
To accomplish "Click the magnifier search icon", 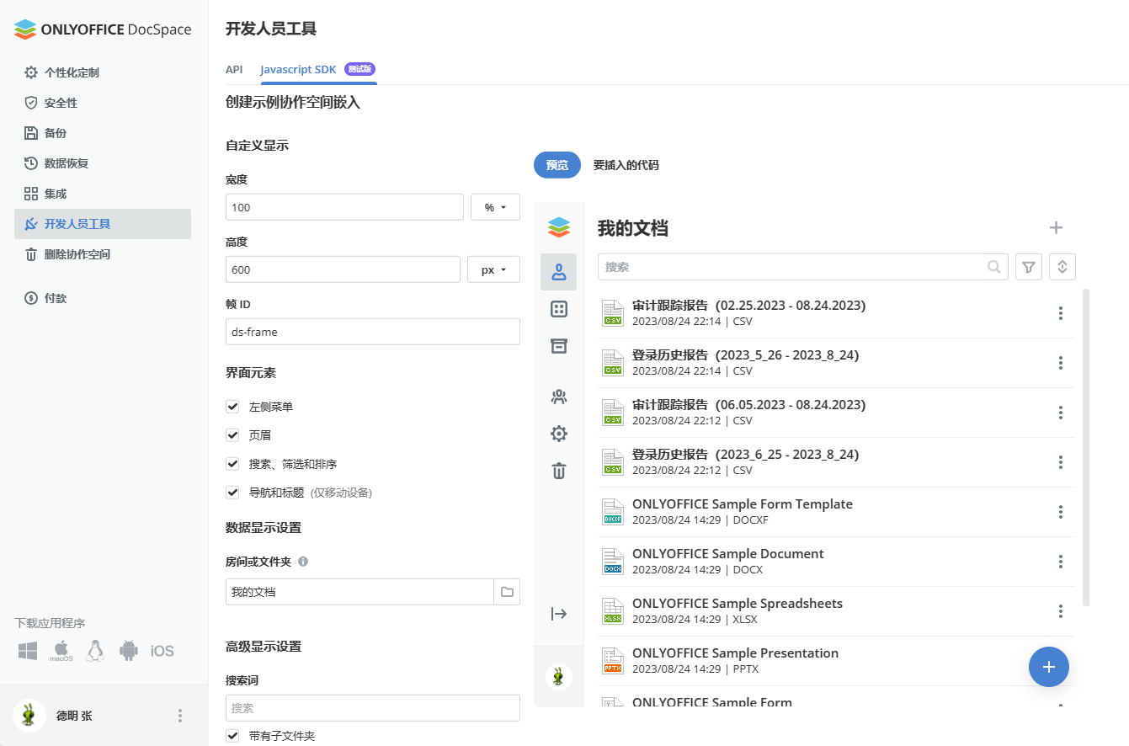I will point(994,267).
